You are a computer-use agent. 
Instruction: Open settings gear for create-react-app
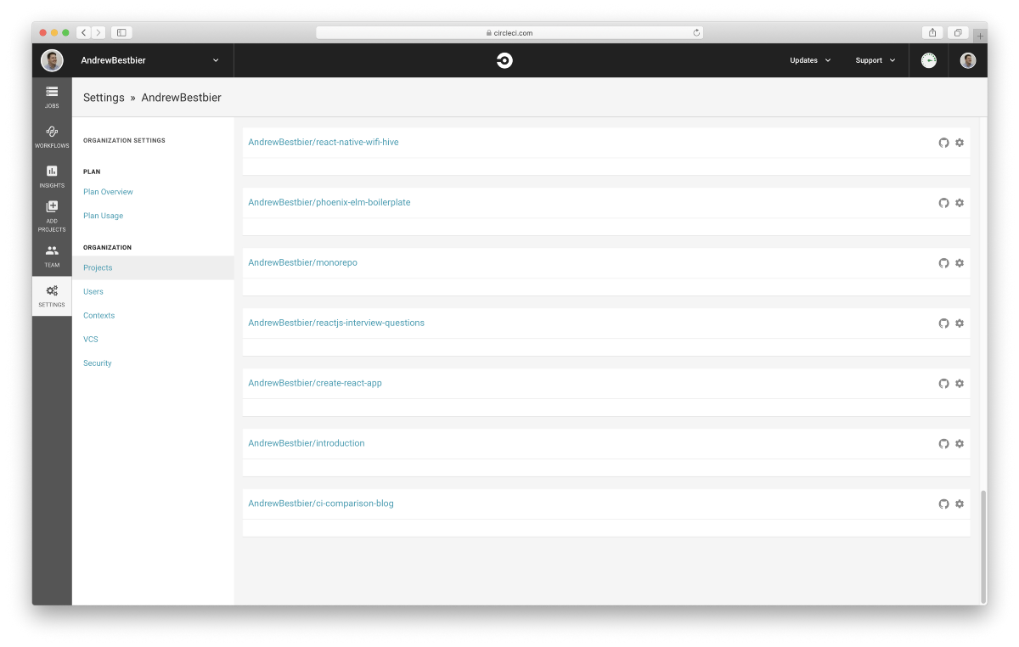(960, 384)
